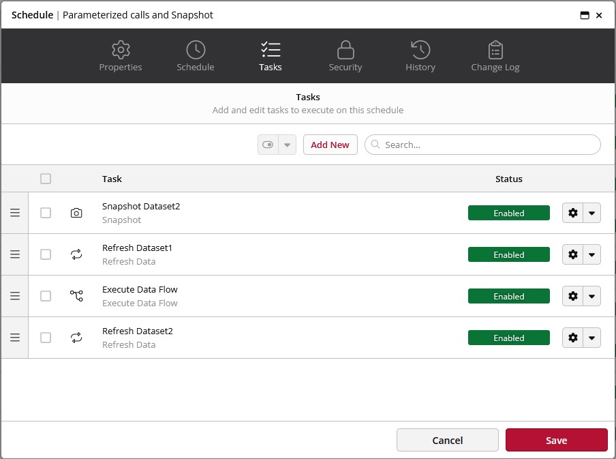Screen dimensions: 616x459
Task: Toggle the enable/disable switch button
Action: [268, 145]
